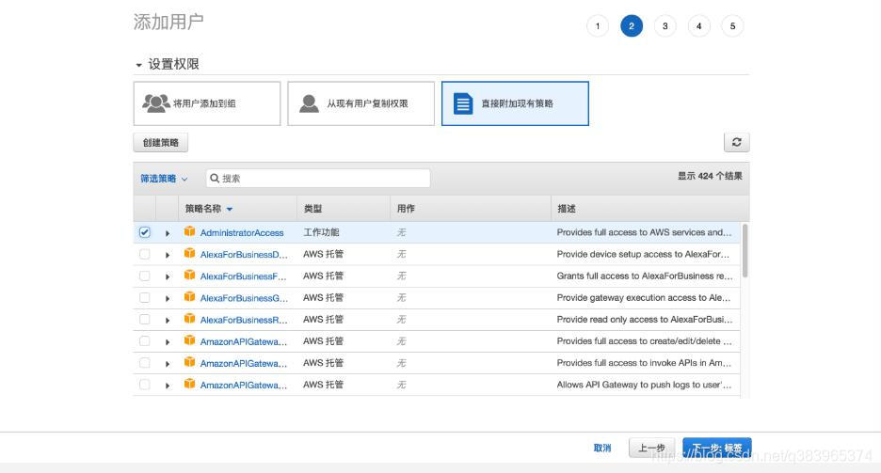This screenshot has height=473, width=881.
Task: Click the 显示 424 个结果 count text
Action: 710,176
